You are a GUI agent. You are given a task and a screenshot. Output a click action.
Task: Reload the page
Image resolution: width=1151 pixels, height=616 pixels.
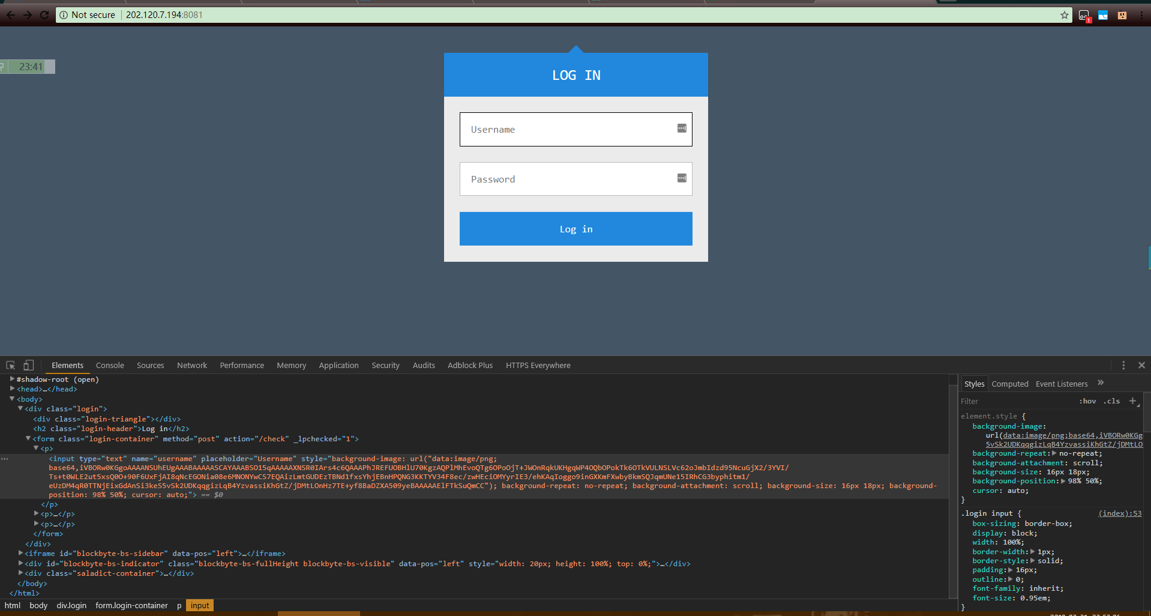tap(44, 15)
